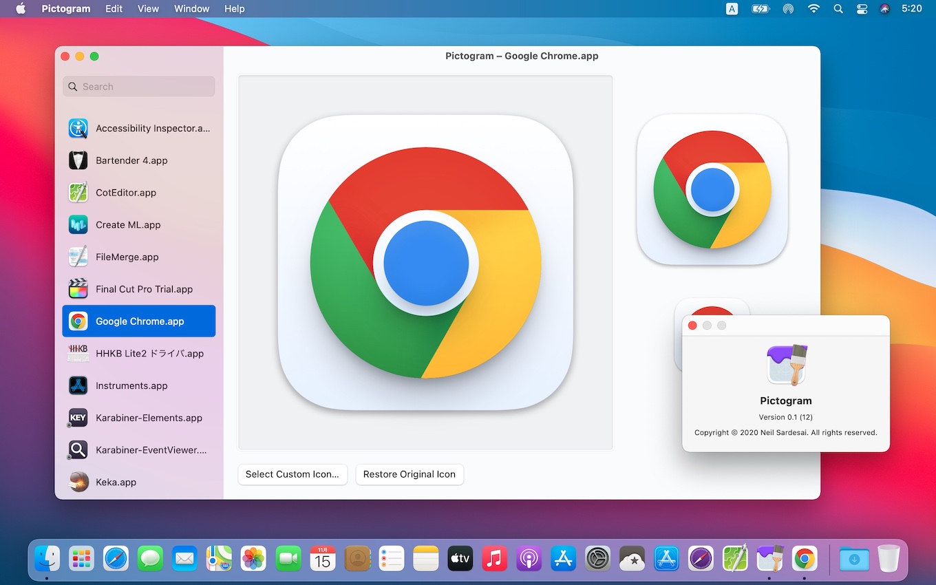Open the Window menu
936x585 pixels.
[191, 9]
